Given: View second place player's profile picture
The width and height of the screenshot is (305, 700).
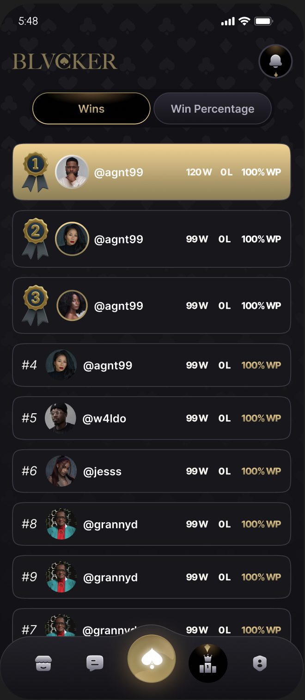Looking at the screenshot, I should [x=72, y=239].
